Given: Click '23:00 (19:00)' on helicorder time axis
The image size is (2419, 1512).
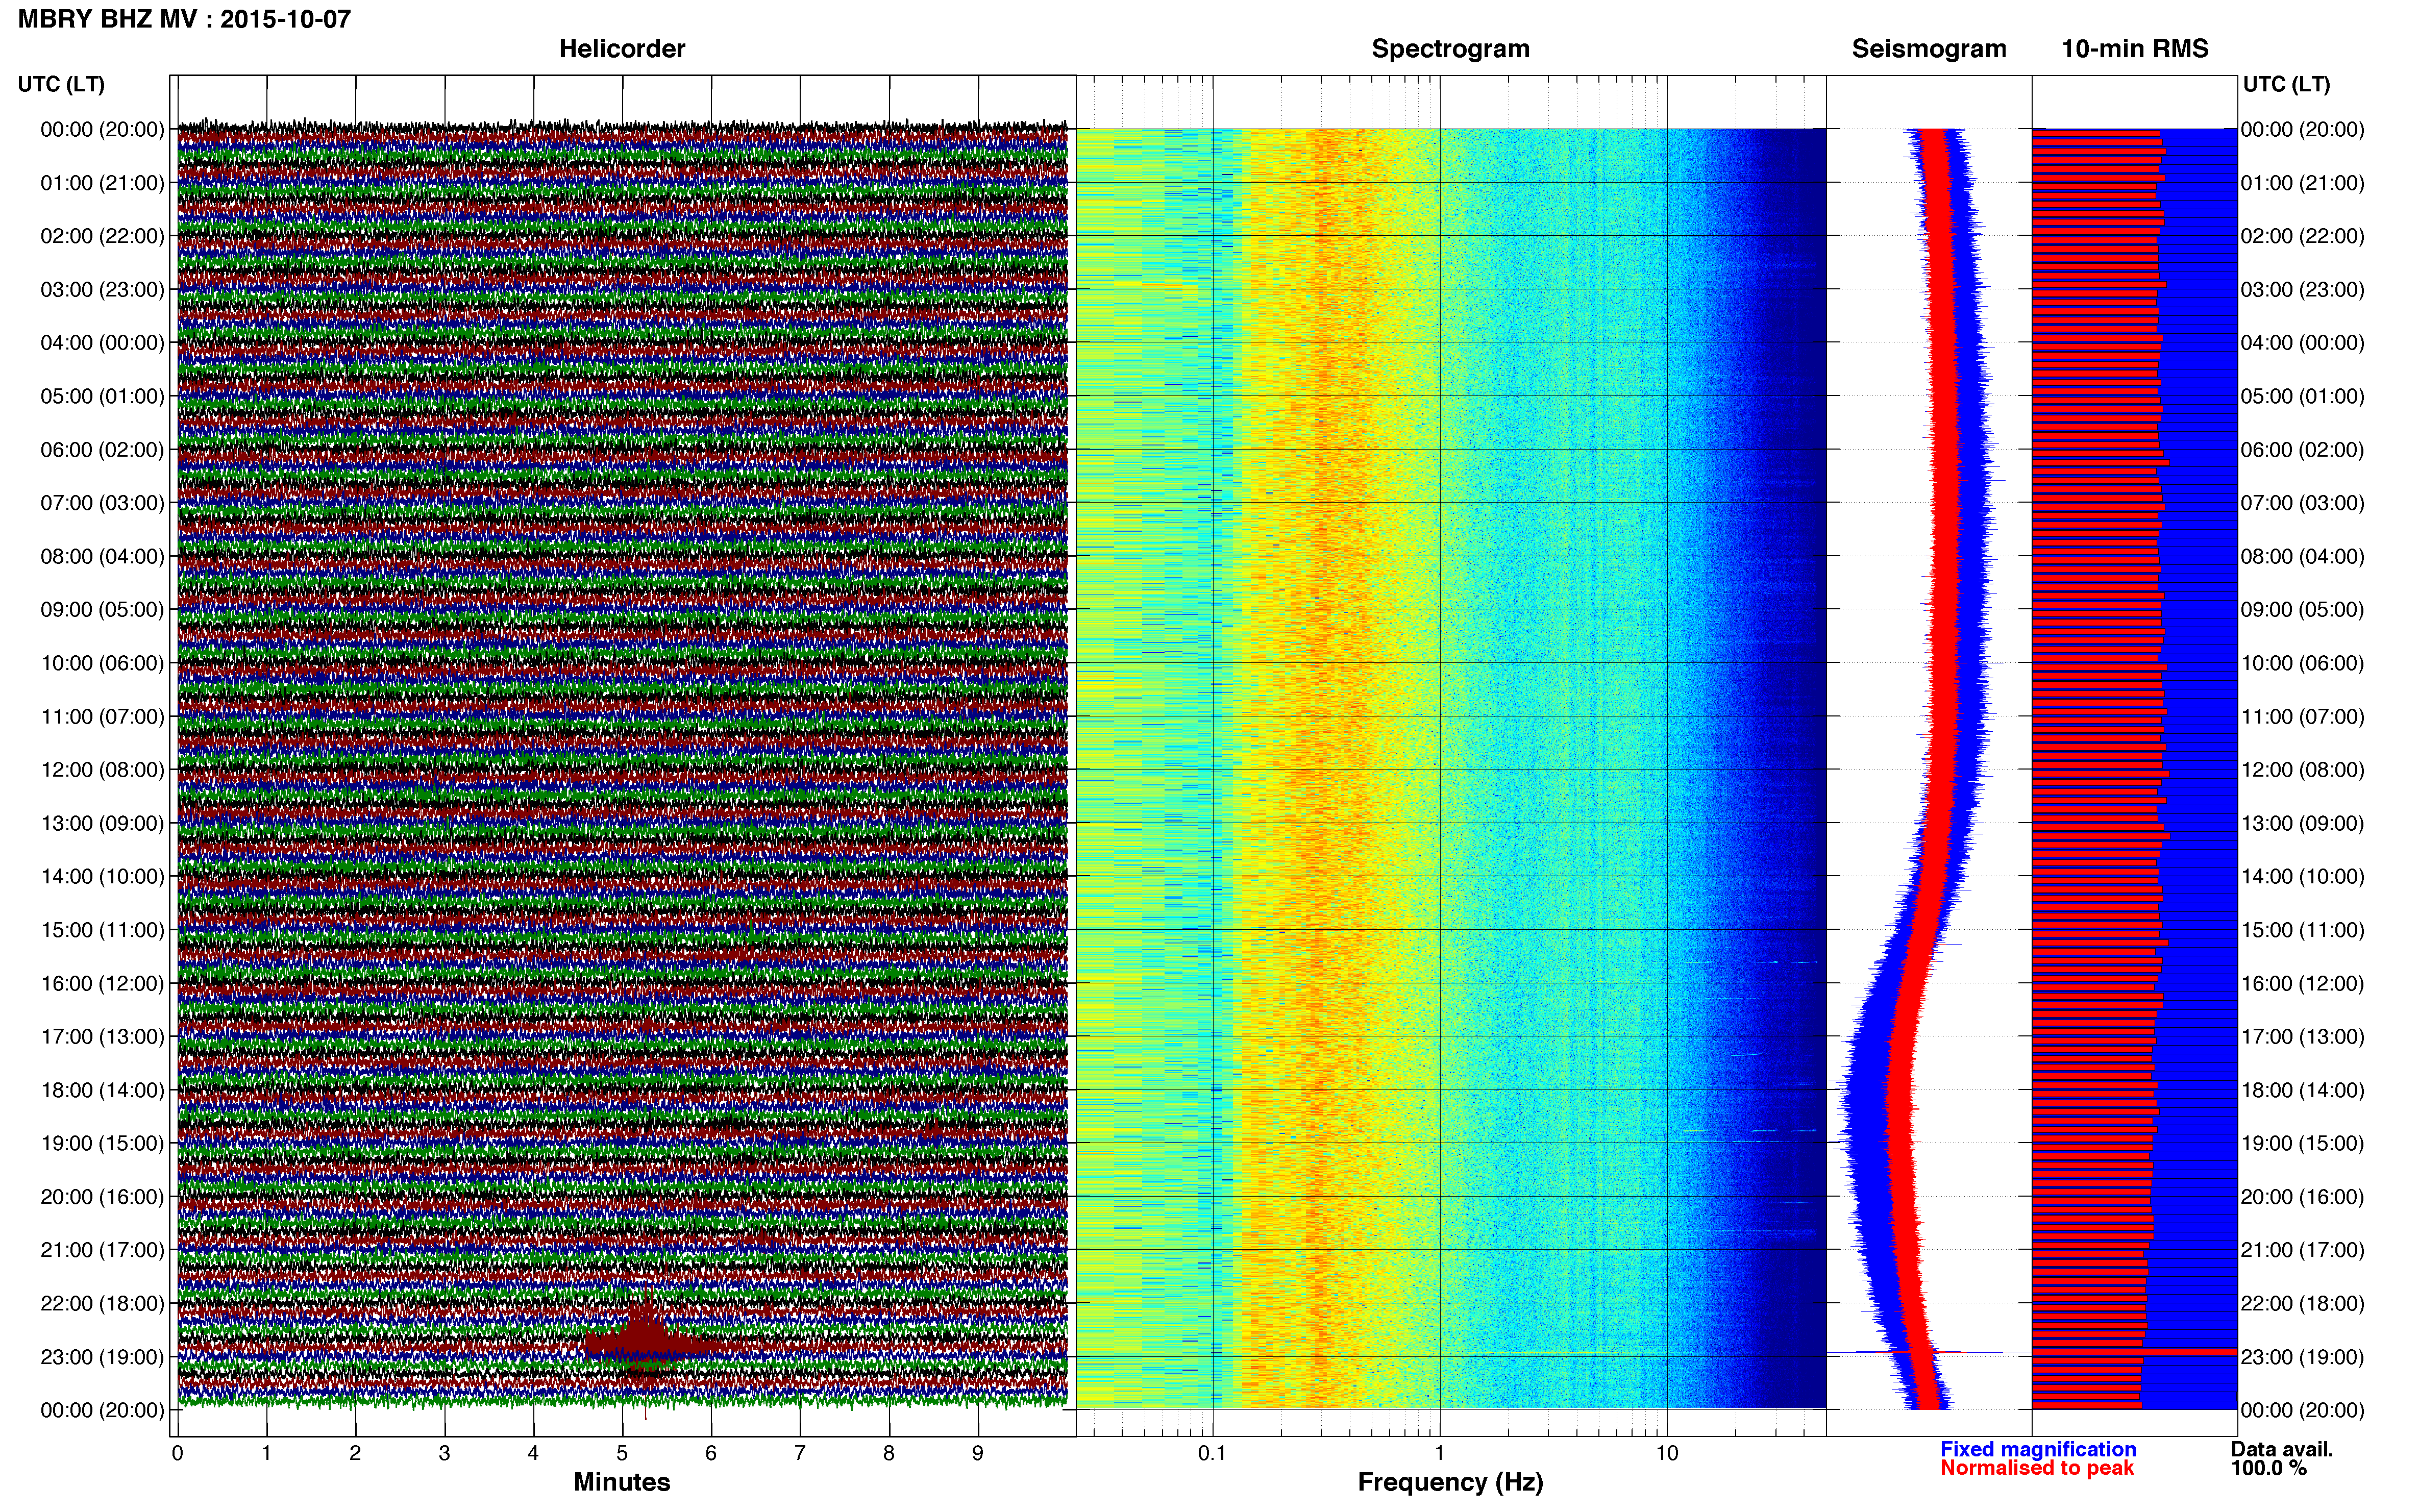Looking at the screenshot, I should [x=102, y=1357].
